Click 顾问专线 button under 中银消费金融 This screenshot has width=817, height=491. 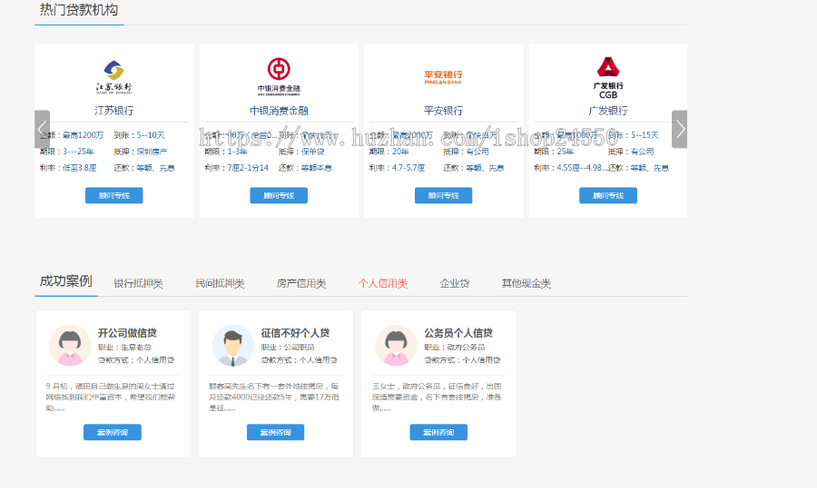coord(279,196)
